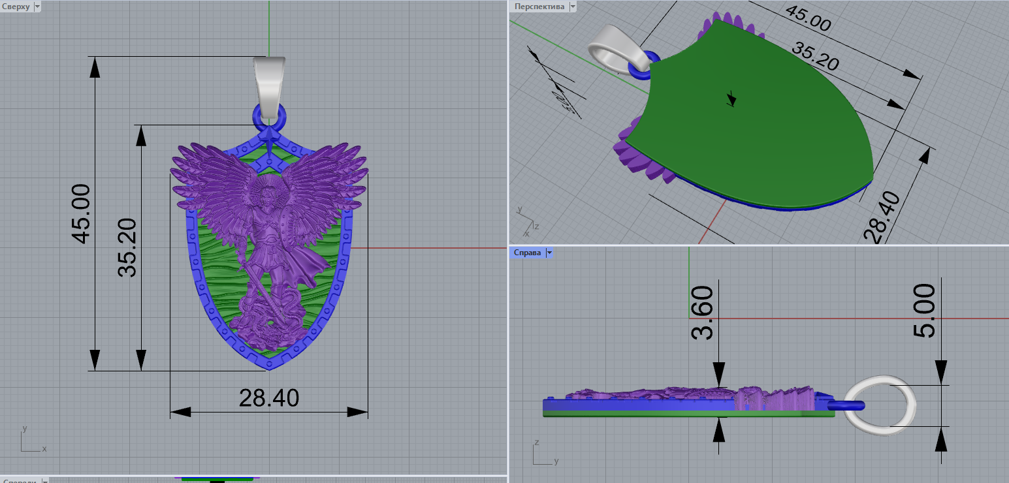Click the ZY axis icon in right view
The width and height of the screenshot is (1009, 483).
(x=543, y=454)
